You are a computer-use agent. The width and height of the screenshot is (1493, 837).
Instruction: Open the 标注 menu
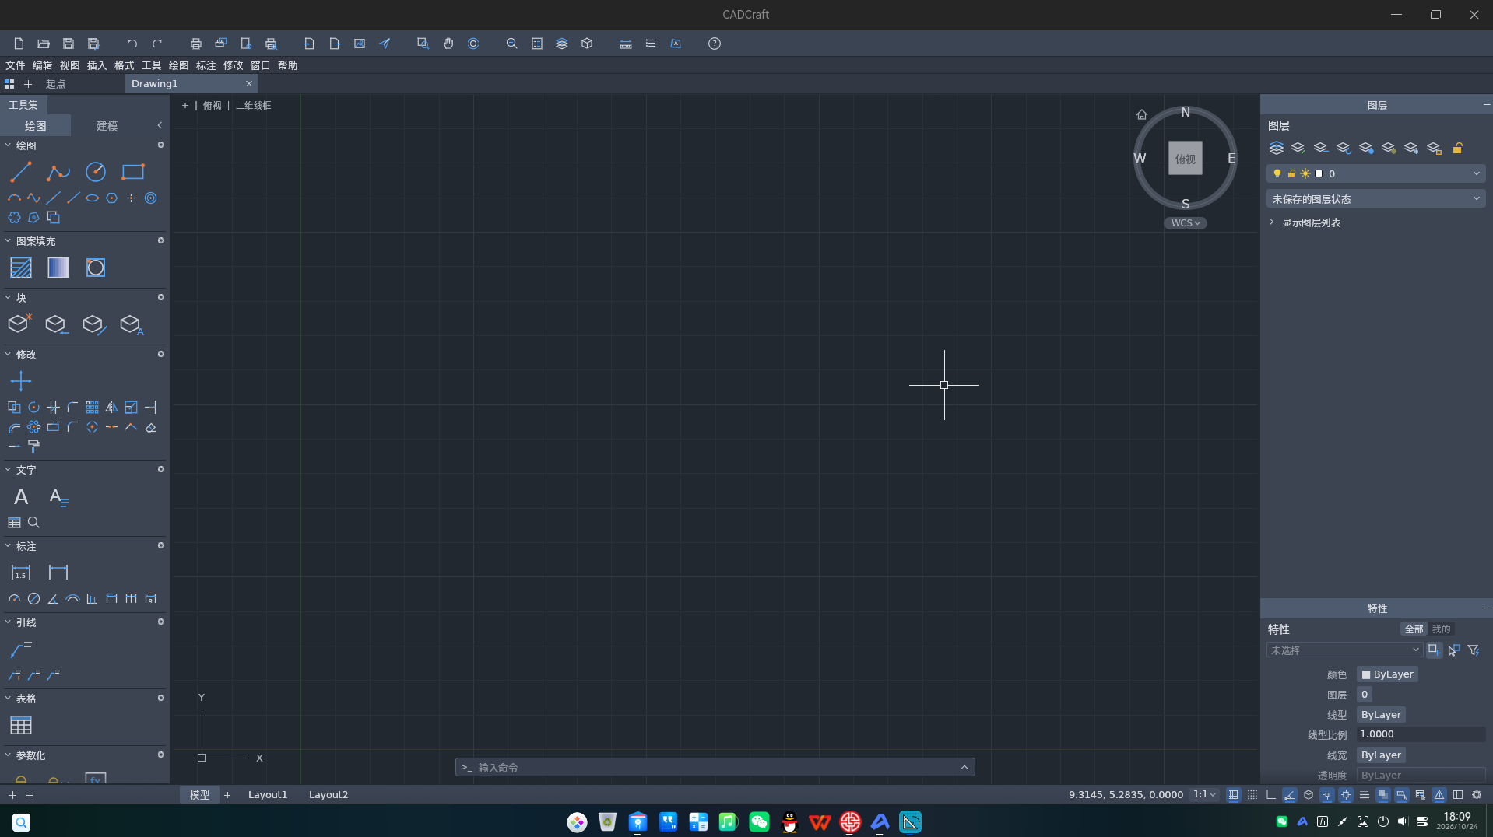tap(206, 65)
